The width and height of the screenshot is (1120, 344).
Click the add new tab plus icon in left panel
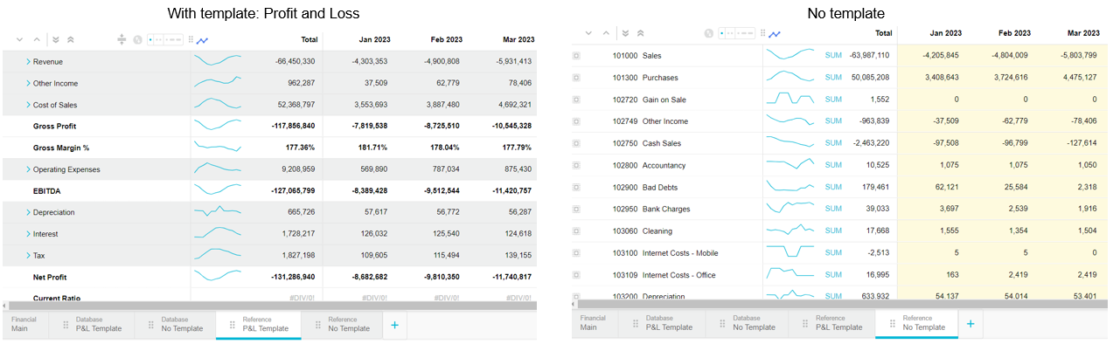pyautogui.click(x=394, y=325)
